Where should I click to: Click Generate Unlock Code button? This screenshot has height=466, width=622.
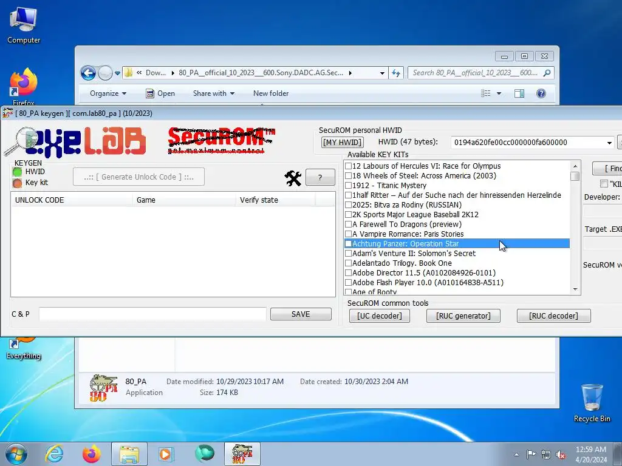[139, 177]
